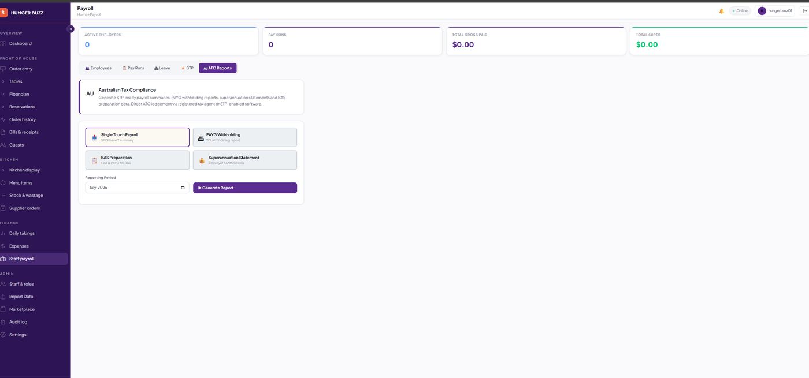Image resolution: width=809 pixels, height=378 pixels.
Task: Click the logout icon at top right
Action: click(x=804, y=11)
